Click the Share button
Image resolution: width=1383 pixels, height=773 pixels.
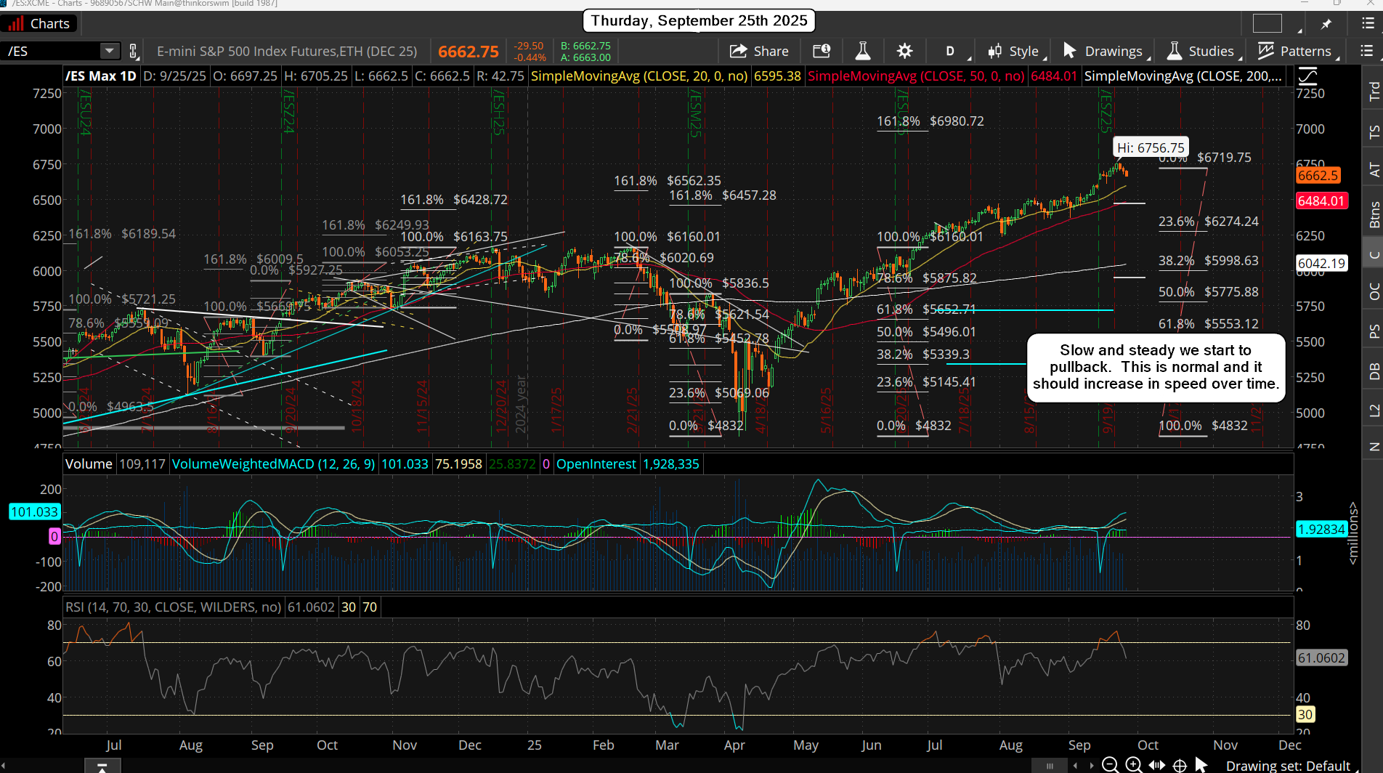pos(759,51)
